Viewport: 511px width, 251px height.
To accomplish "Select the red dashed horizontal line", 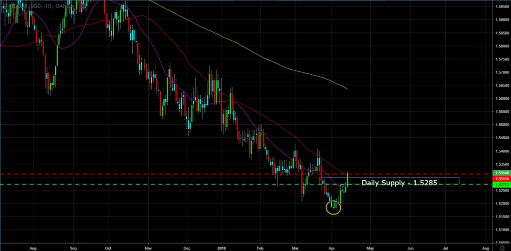I will [247, 174].
